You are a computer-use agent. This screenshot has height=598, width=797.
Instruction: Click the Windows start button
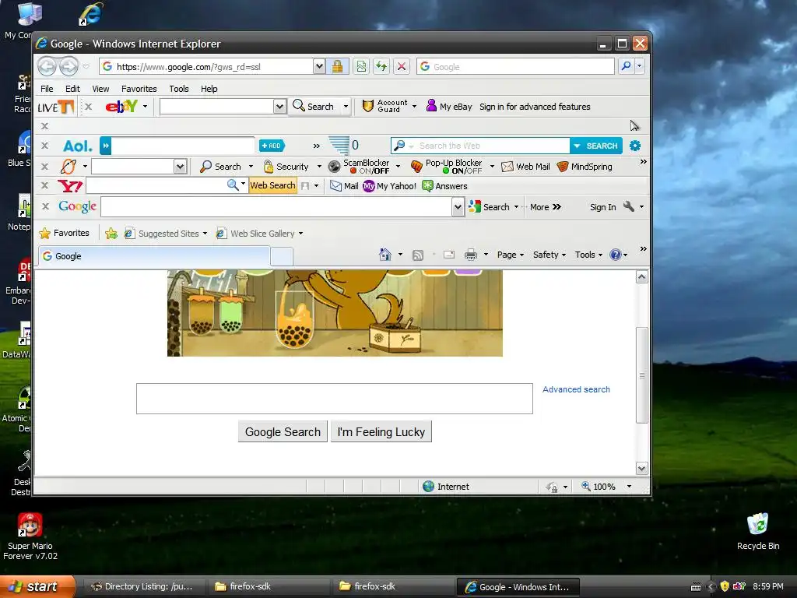(x=37, y=586)
